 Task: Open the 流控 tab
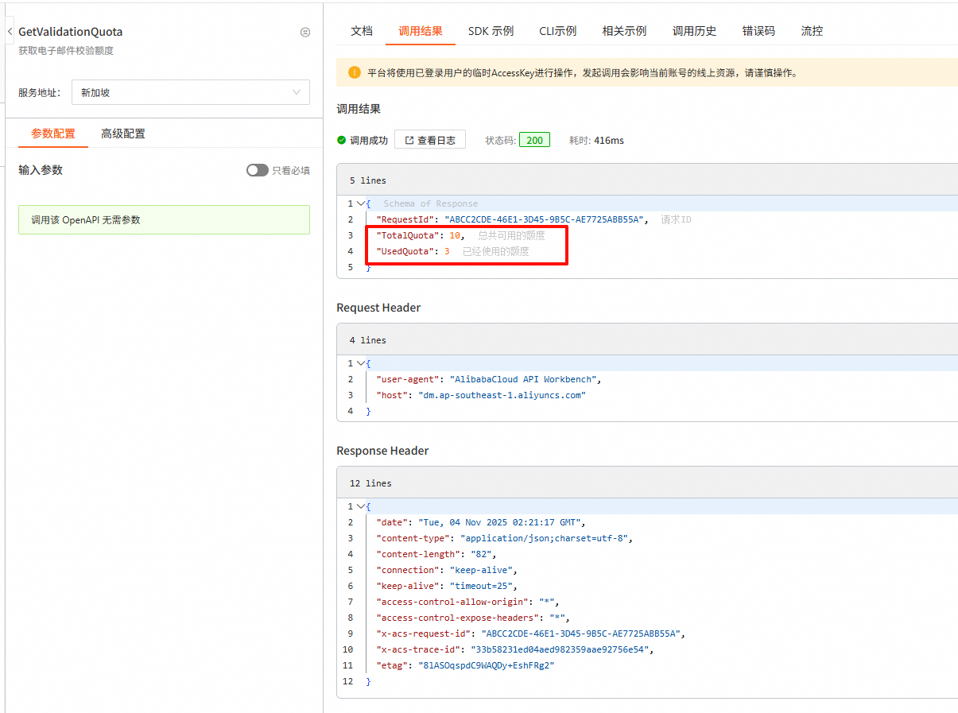(x=812, y=31)
